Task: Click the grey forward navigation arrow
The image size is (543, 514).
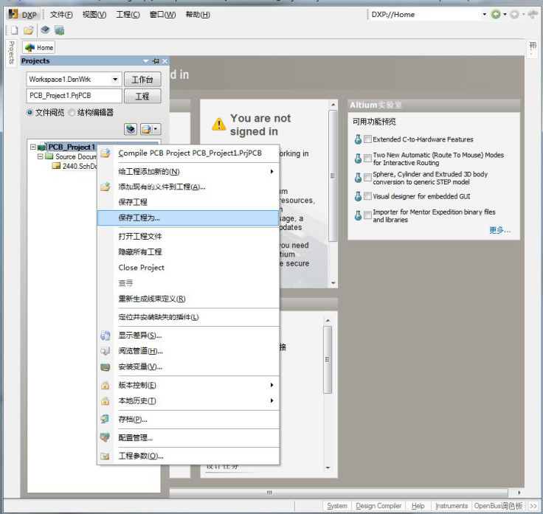Action: pos(514,14)
